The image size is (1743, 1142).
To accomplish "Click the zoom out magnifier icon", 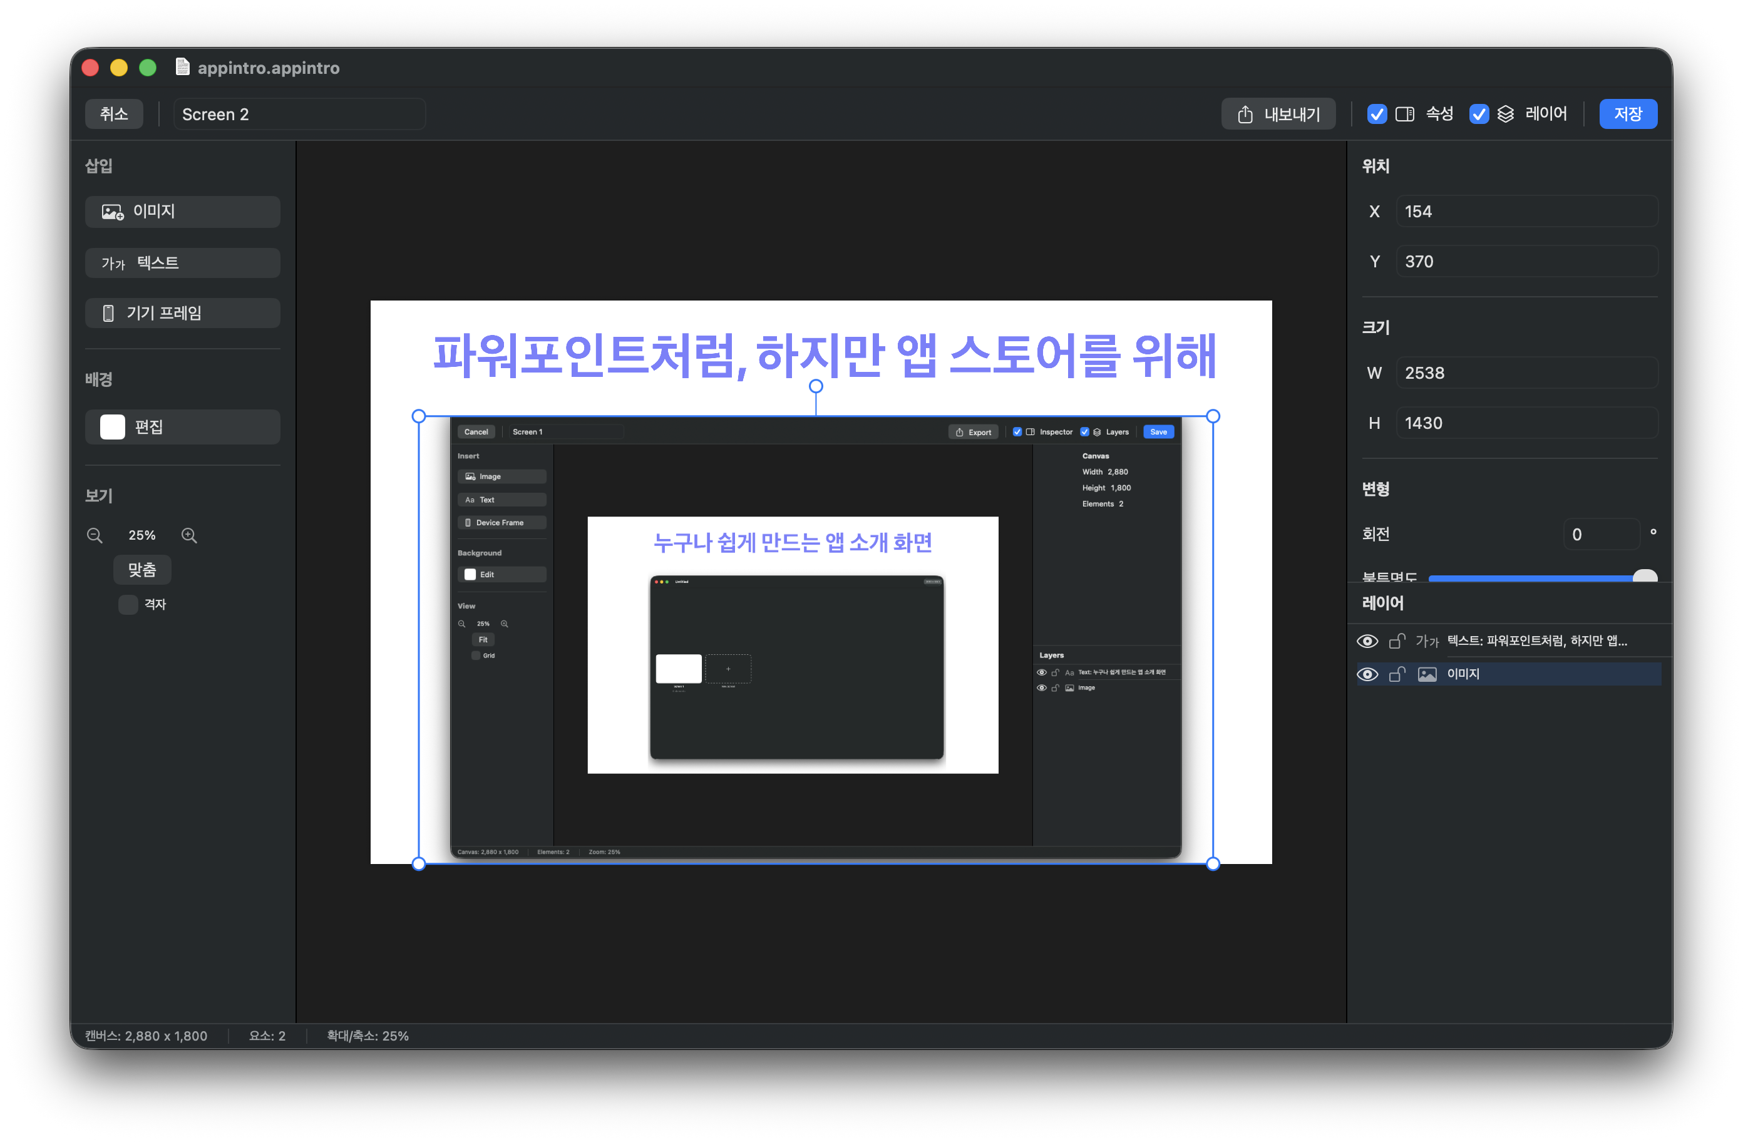I will pyautogui.click(x=95, y=535).
